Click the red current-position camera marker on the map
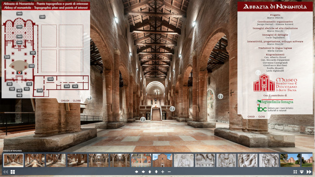This screenshot has height=177, width=315. coord(20,72)
